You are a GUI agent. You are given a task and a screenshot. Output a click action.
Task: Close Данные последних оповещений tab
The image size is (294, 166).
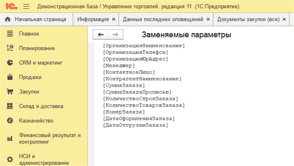[208, 19]
